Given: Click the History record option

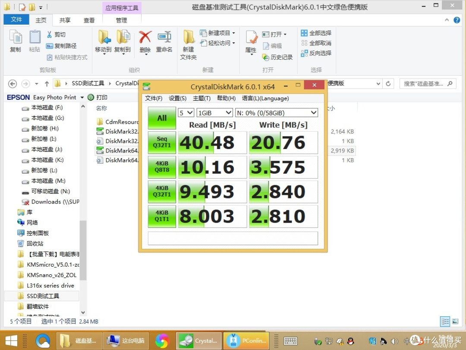Looking at the screenshot, I should click(277, 57).
